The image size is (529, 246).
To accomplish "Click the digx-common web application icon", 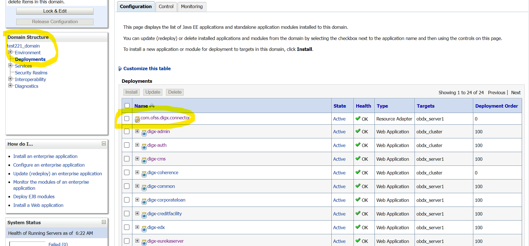I will [144, 188].
